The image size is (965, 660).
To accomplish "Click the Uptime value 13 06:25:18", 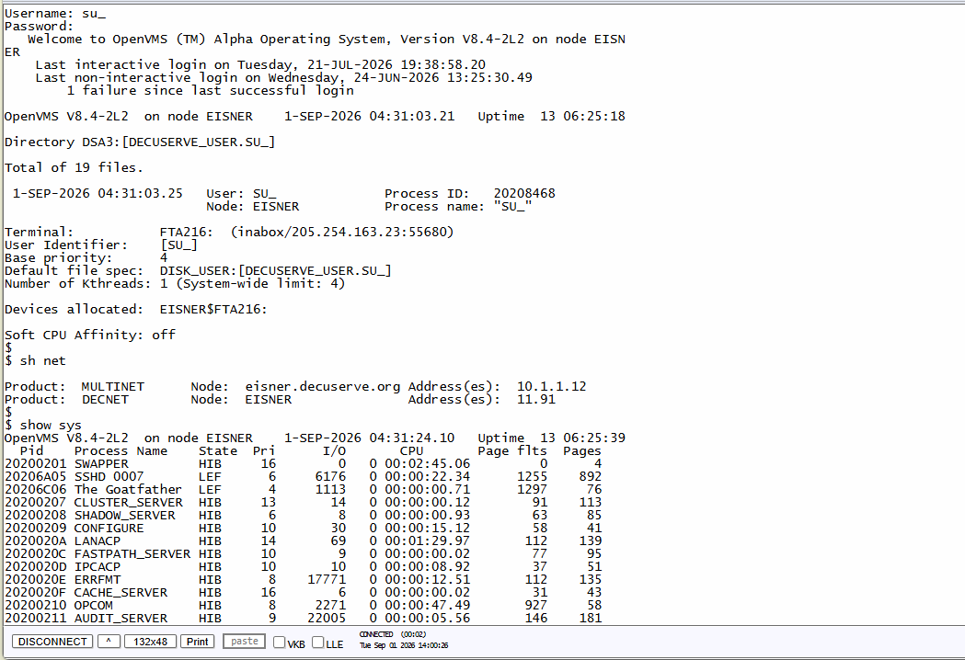I will tap(582, 116).
